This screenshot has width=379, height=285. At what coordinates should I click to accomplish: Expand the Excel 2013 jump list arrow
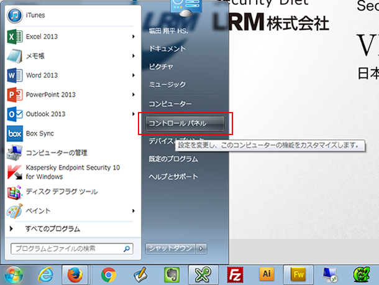tap(134, 37)
